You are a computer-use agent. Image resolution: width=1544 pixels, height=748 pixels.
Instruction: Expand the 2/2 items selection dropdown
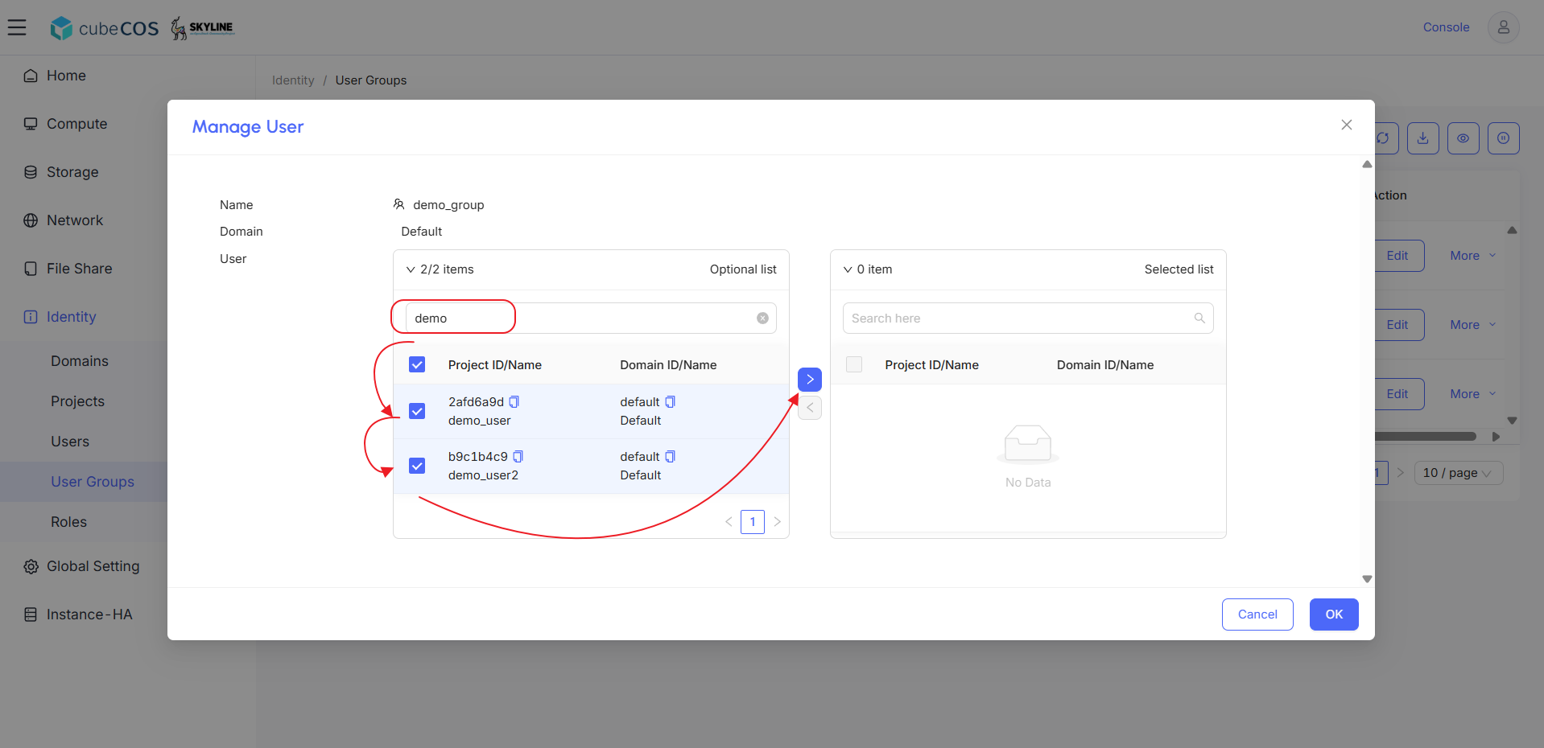[411, 269]
